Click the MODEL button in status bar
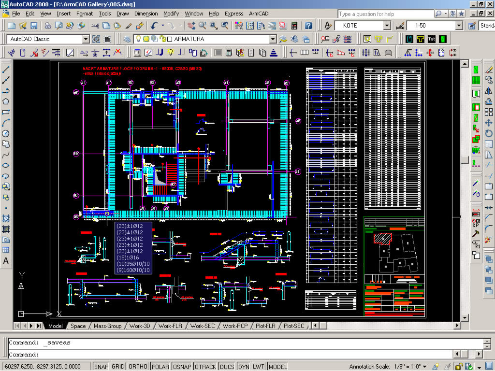The width and height of the screenshot is (495, 371). tap(277, 367)
